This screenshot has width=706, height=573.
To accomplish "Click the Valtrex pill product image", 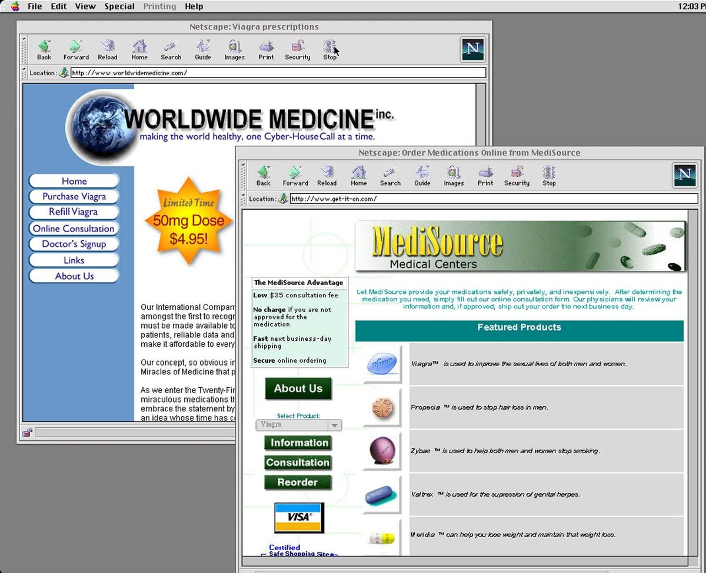I will (x=382, y=495).
